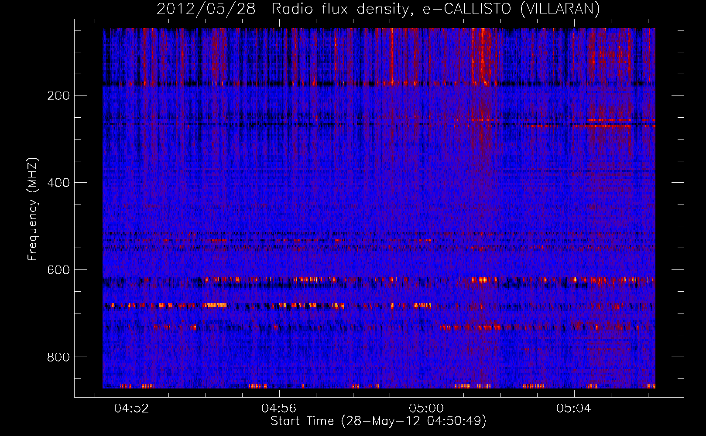Click the 200 frequency tick label
The image size is (706, 436).
(58, 96)
